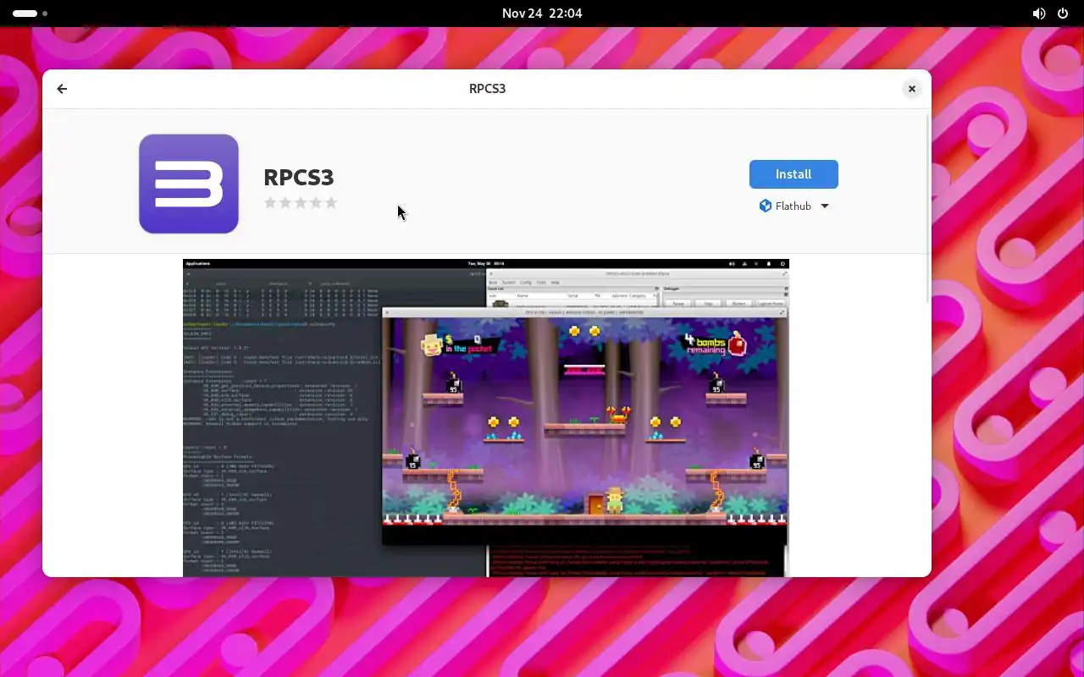1084x677 pixels.
Task: Install RPCS3 with the blue button
Action: click(794, 174)
